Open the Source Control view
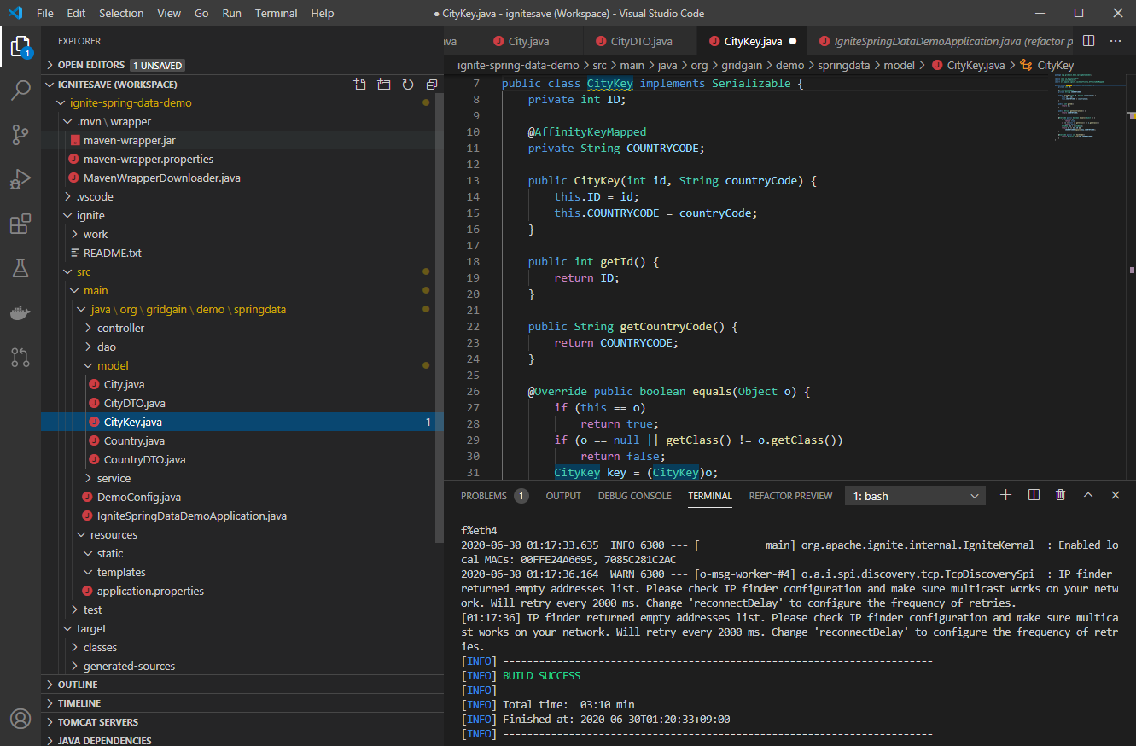This screenshot has width=1136, height=746. (x=20, y=135)
